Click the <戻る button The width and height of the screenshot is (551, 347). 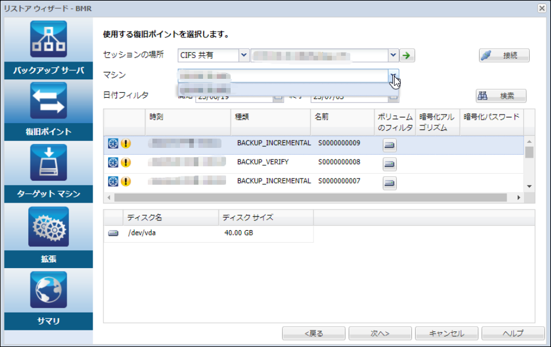point(313,333)
